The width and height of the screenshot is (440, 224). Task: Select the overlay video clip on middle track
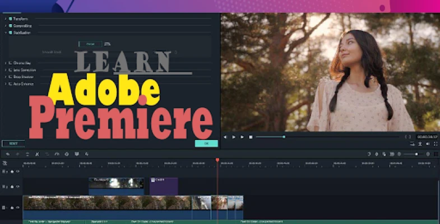click(x=116, y=186)
